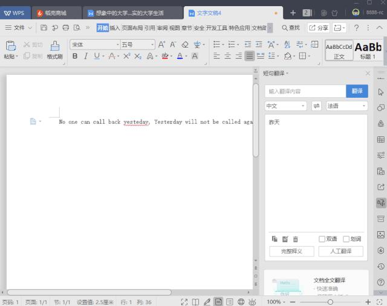387x306 pixels.
Task: Click the horizontal document scrollbar
Action: [x=89, y=293]
